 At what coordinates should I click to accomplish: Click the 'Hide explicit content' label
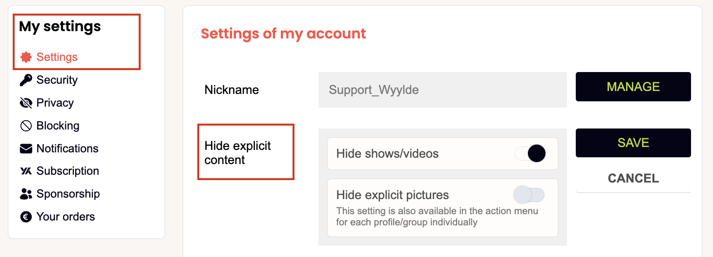click(238, 153)
